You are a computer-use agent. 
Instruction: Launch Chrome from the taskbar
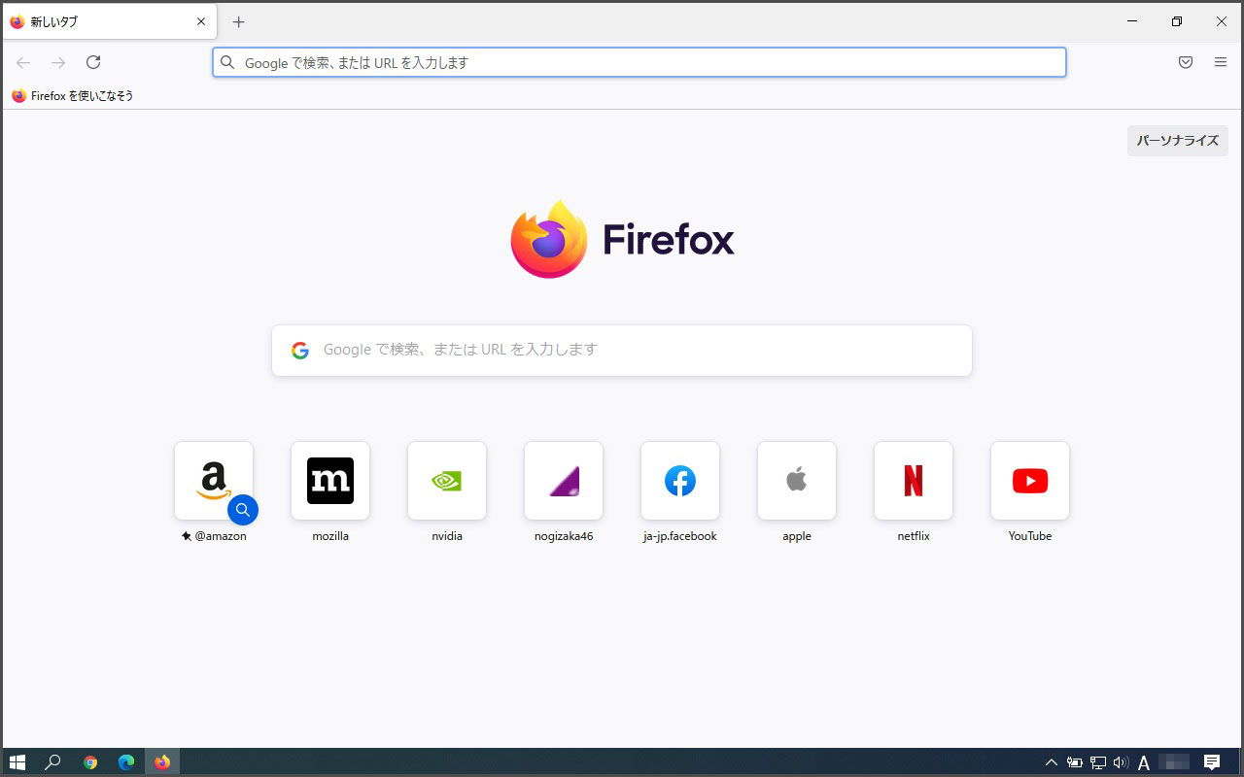(x=90, y=762)
